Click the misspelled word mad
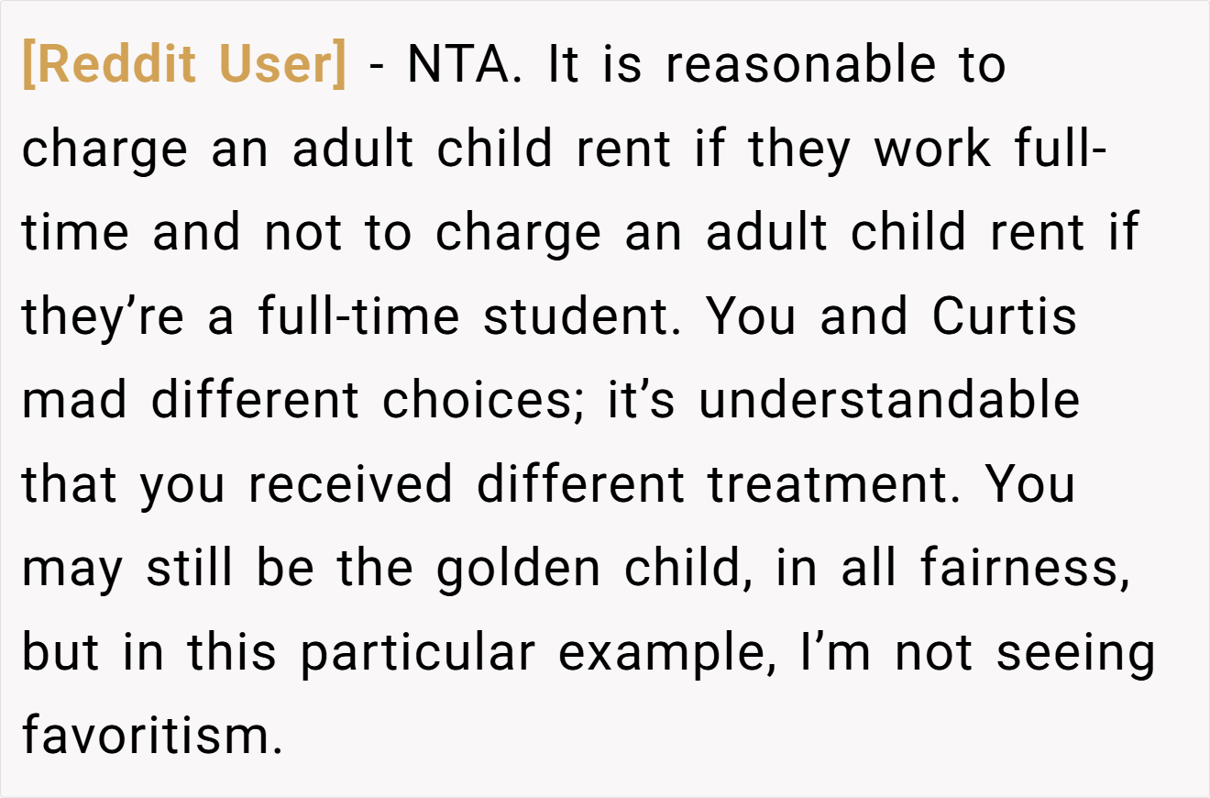This screenshot has width=1210, height=798. coord(74,401)
